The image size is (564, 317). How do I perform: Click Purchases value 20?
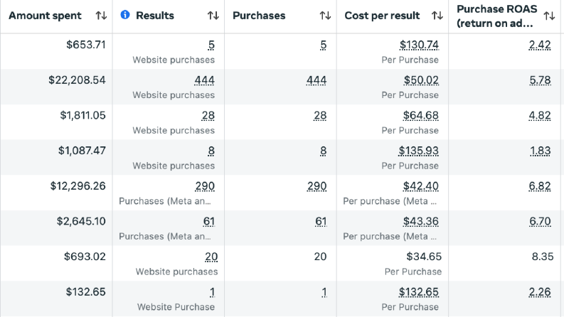click(320, 257)
